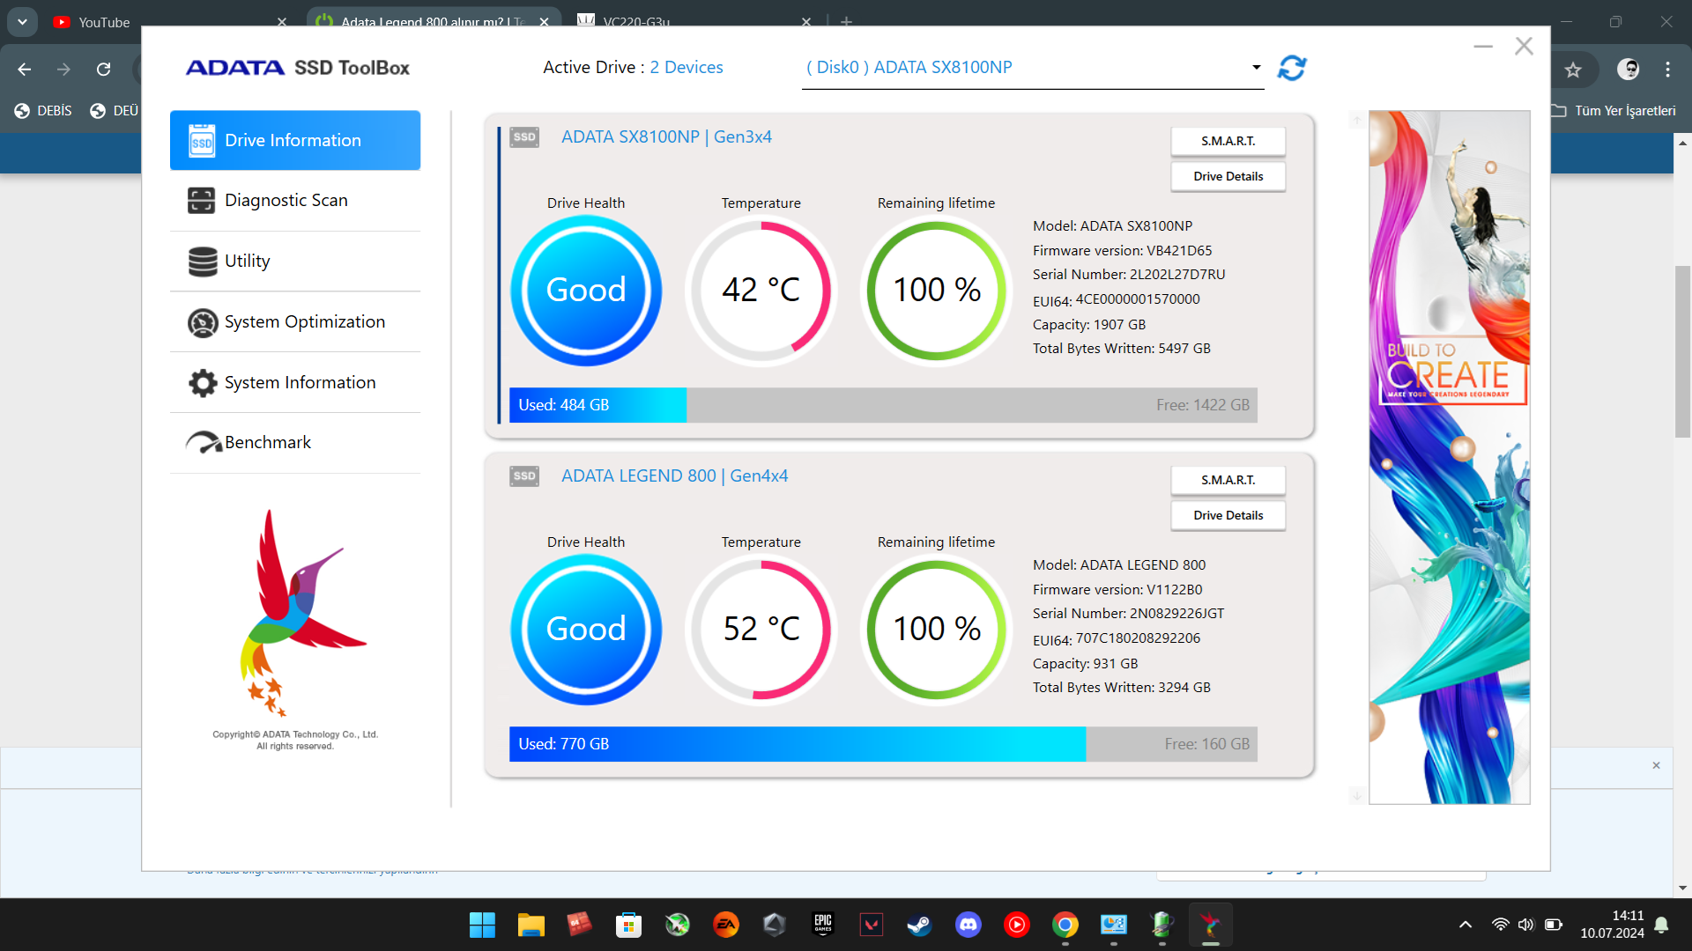Viewport: 1692px width, 951px height.
Task: Click the LEGEND 800 used space bar
Action: tap(797, 744)
